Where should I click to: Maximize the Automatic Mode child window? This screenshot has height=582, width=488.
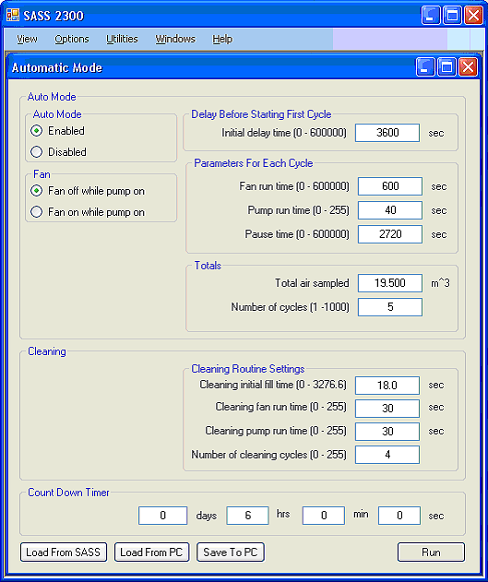point(446,67)
